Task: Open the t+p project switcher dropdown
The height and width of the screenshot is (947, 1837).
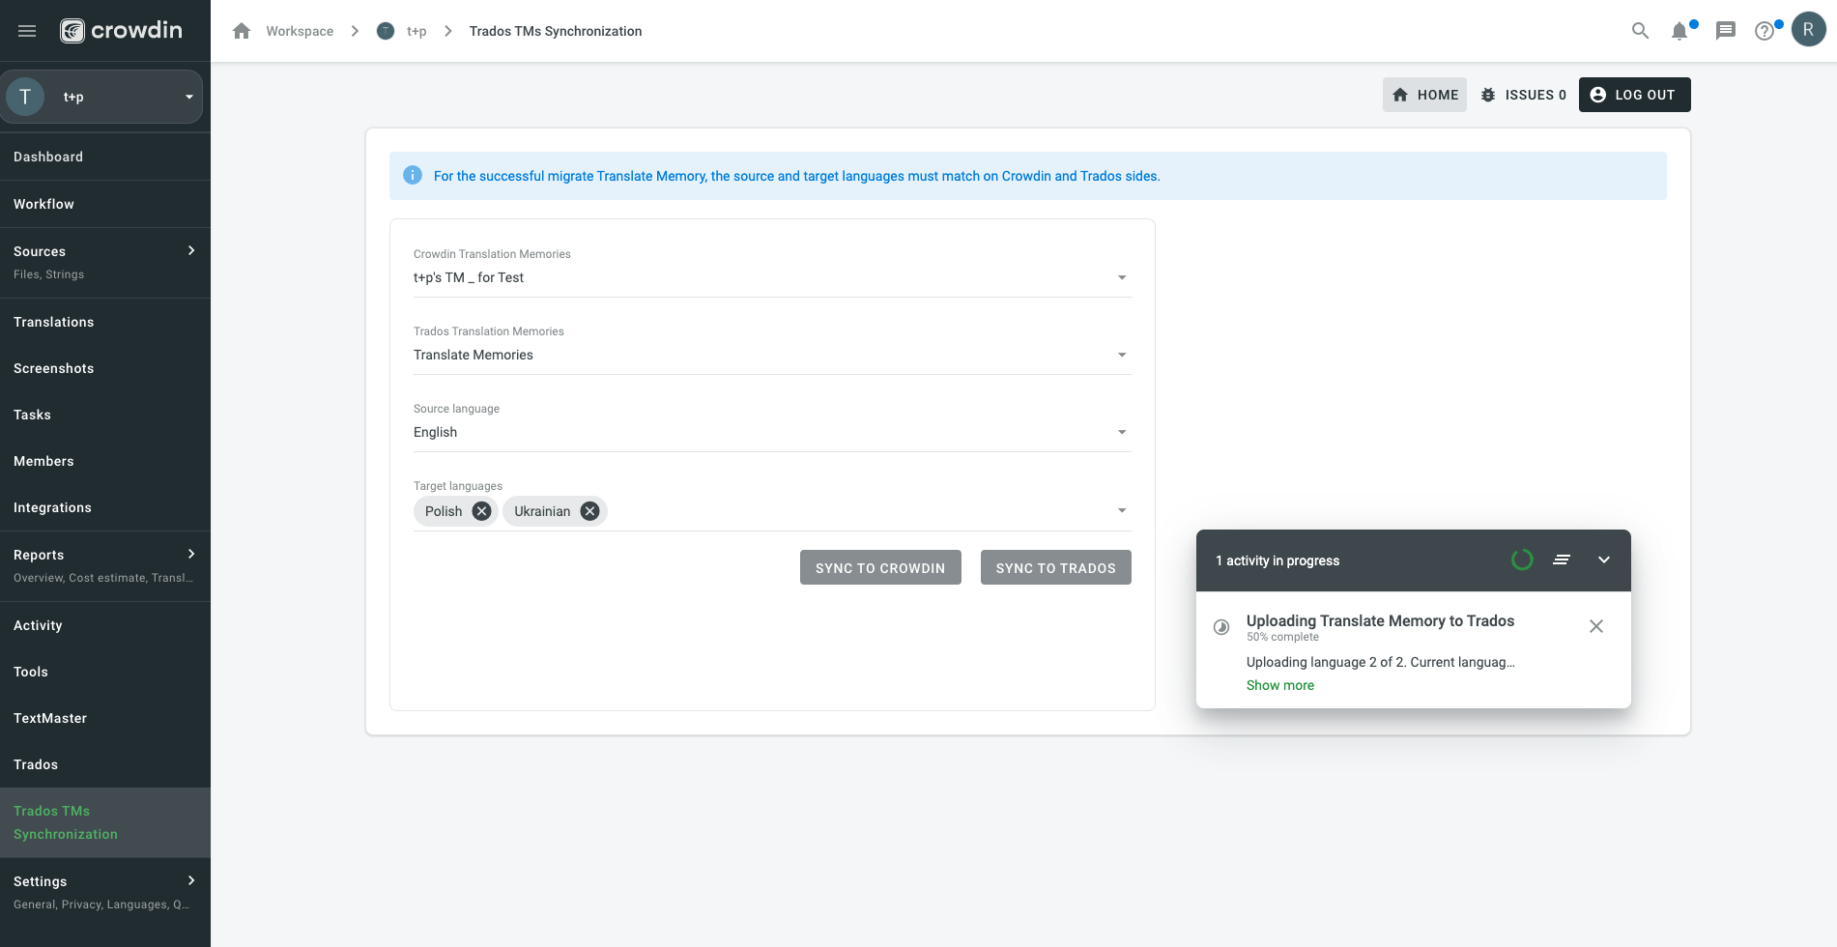Action: click(x=101, y=97)
